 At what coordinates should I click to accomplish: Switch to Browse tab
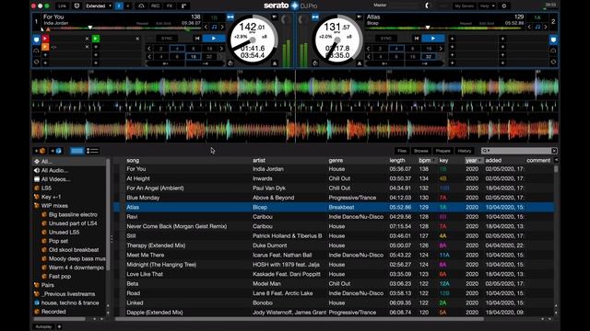pos(420,151)
